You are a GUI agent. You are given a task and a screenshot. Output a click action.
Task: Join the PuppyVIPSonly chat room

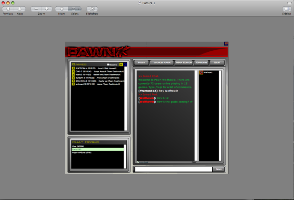(x=98, y=152)
